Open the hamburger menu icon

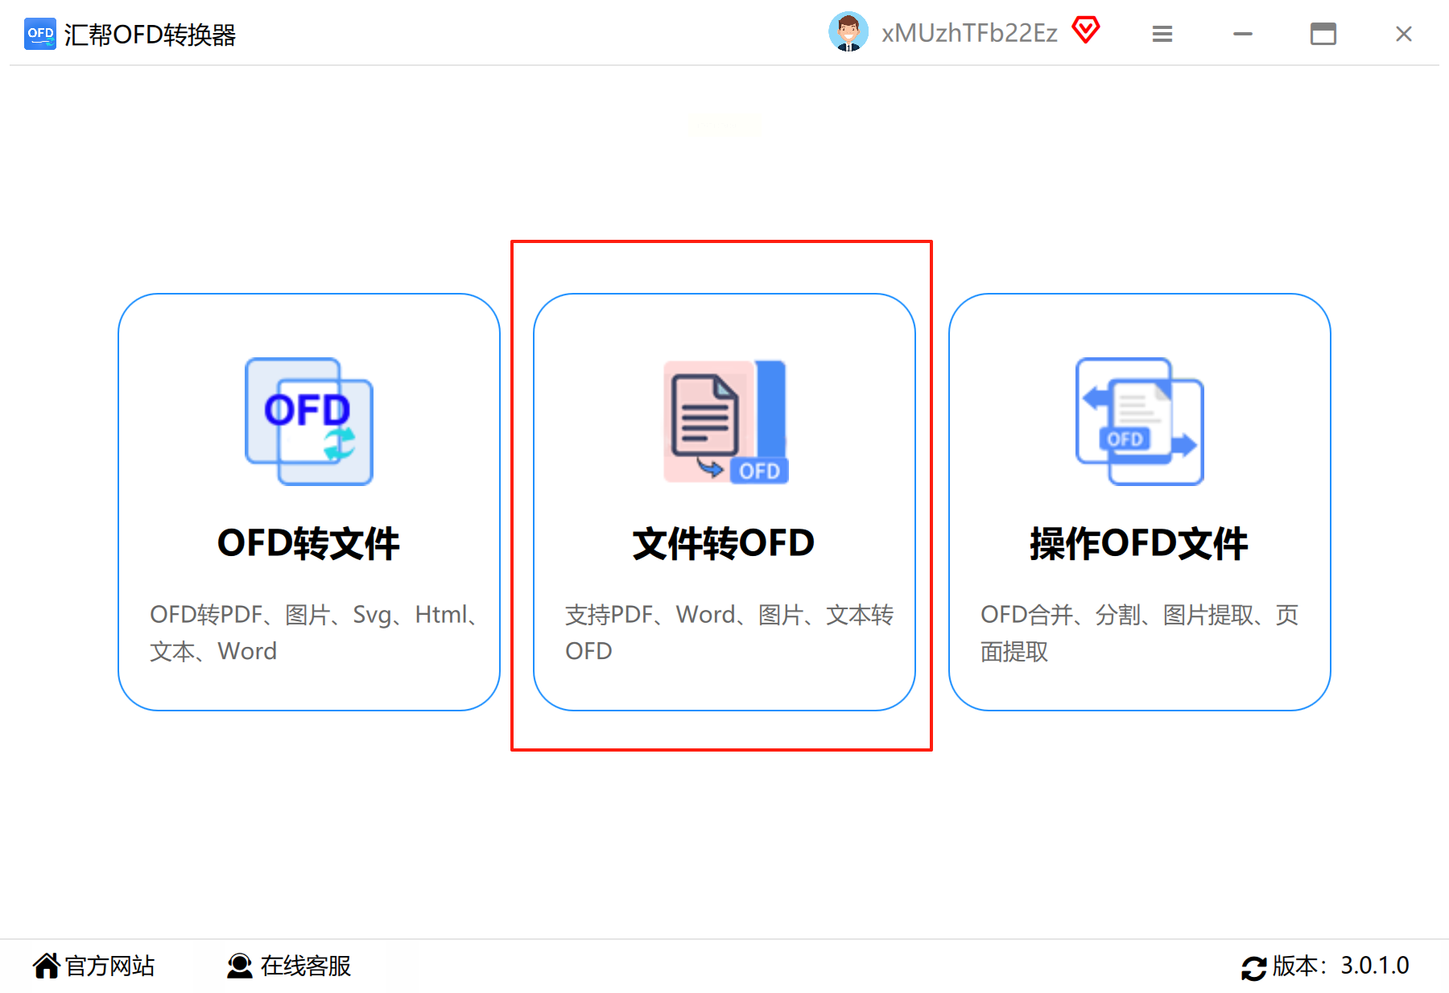[1162, 34]
